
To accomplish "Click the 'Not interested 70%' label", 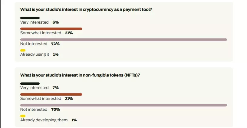I will click(40, 110).
